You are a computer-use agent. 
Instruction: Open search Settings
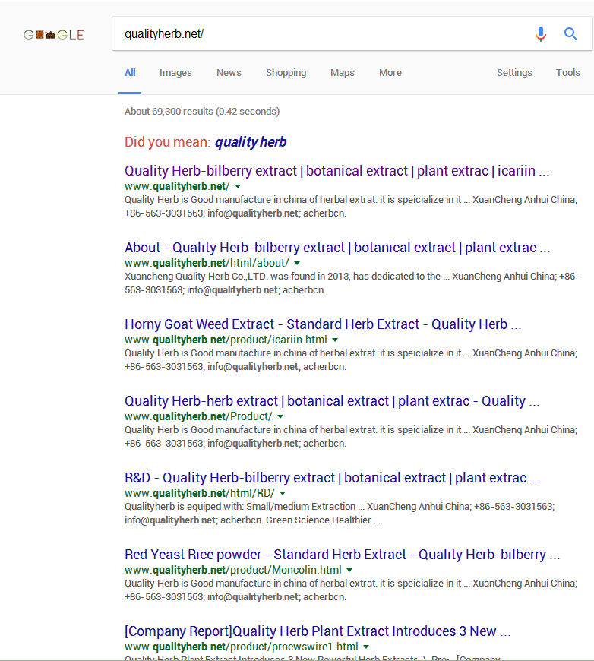pos(514,72)
